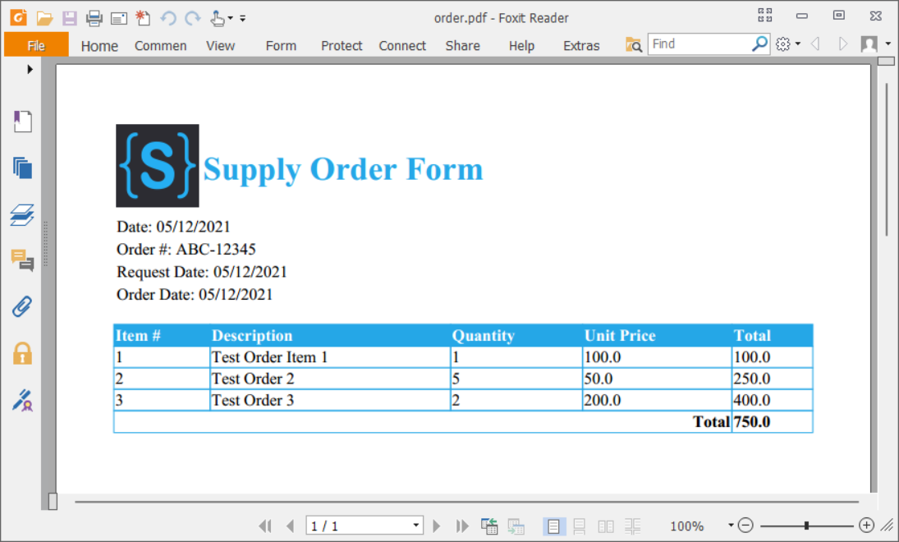Open the Page Thumbnails panel
This screenshot has width=899, height=542.
(x=22, y=167)
